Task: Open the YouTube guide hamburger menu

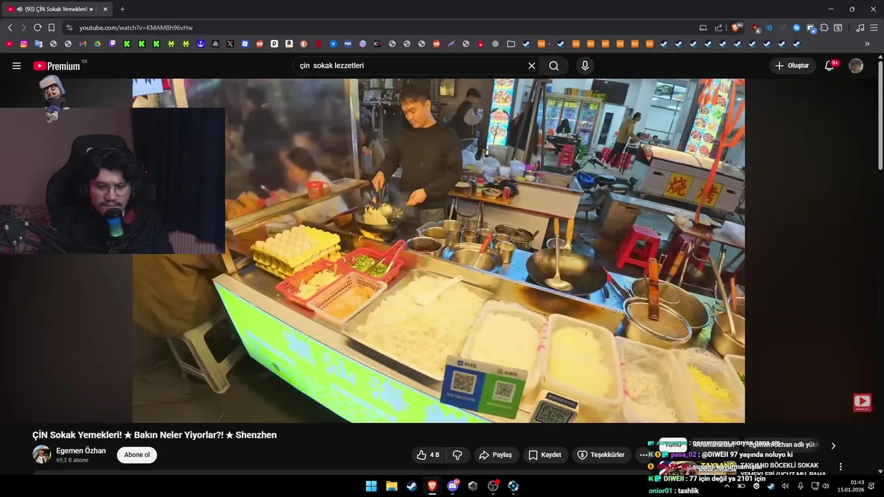Action: coord(17,66)
